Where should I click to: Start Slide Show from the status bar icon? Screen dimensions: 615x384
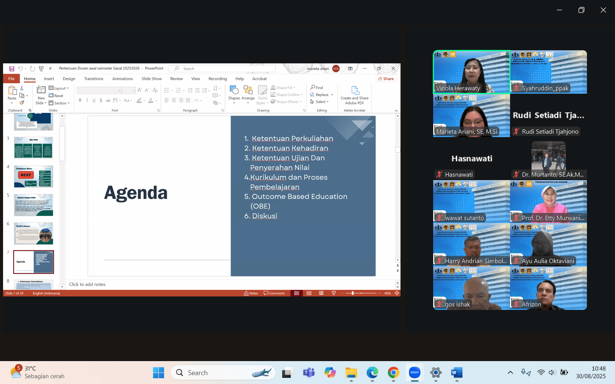334,293
